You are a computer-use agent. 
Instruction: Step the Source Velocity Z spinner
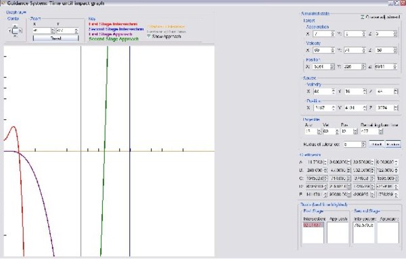(x=396, y=91)
